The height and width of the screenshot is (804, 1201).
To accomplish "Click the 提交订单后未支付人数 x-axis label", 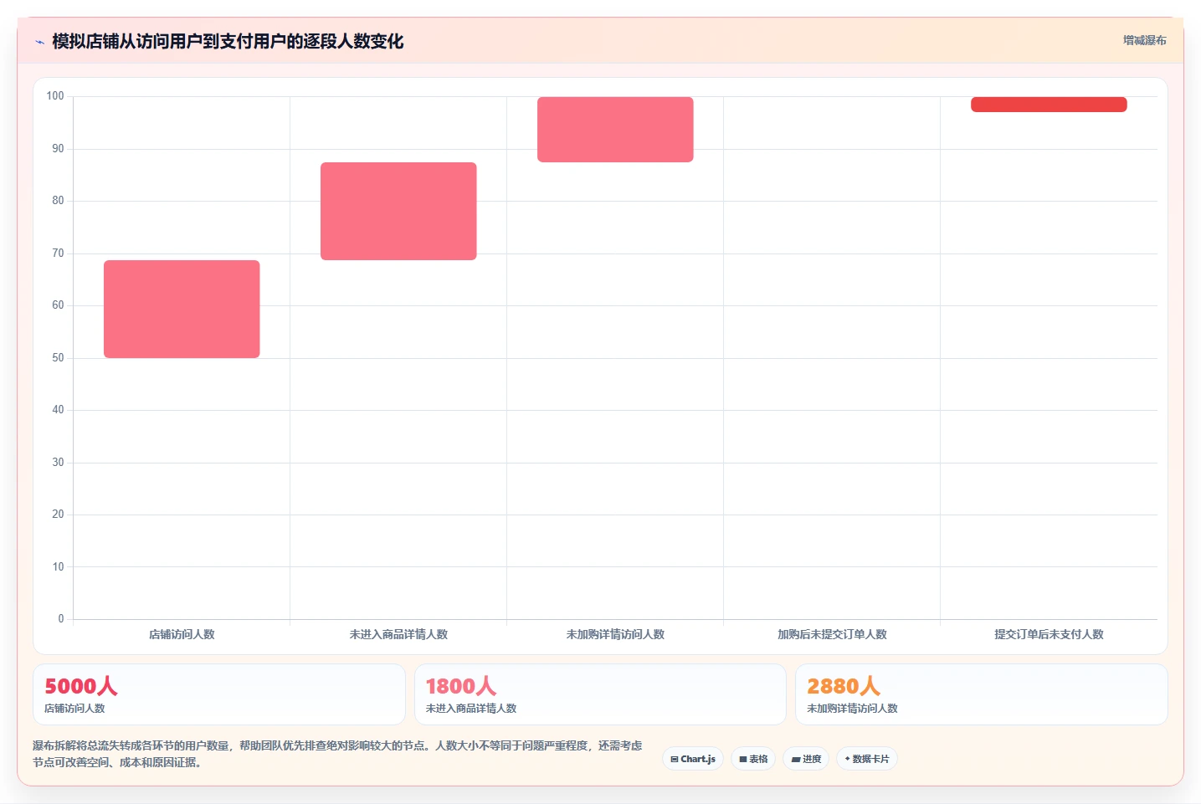I will [x=1049, y=634].
